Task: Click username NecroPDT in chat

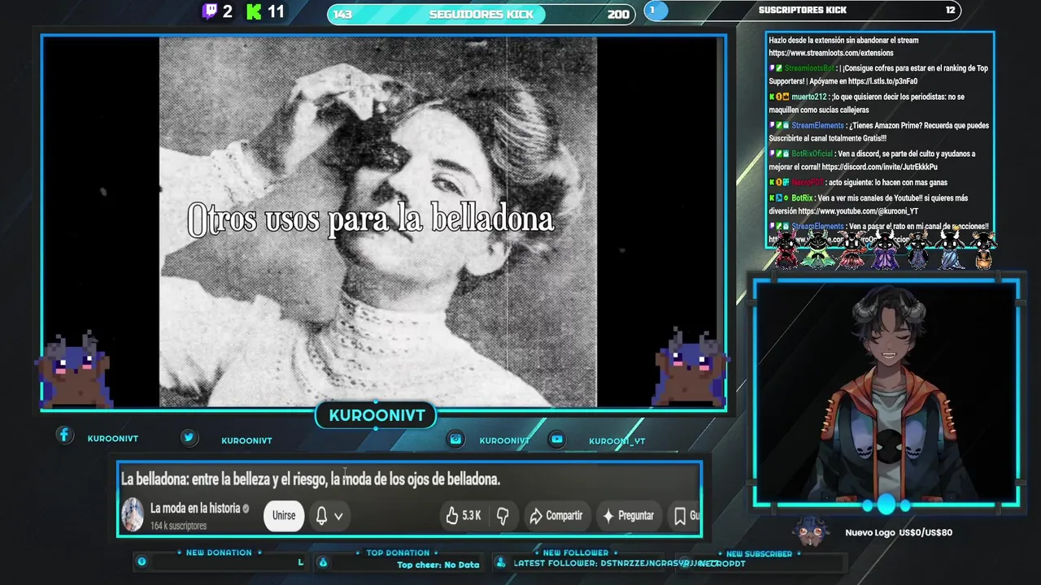Action: (x=807, y=183)
